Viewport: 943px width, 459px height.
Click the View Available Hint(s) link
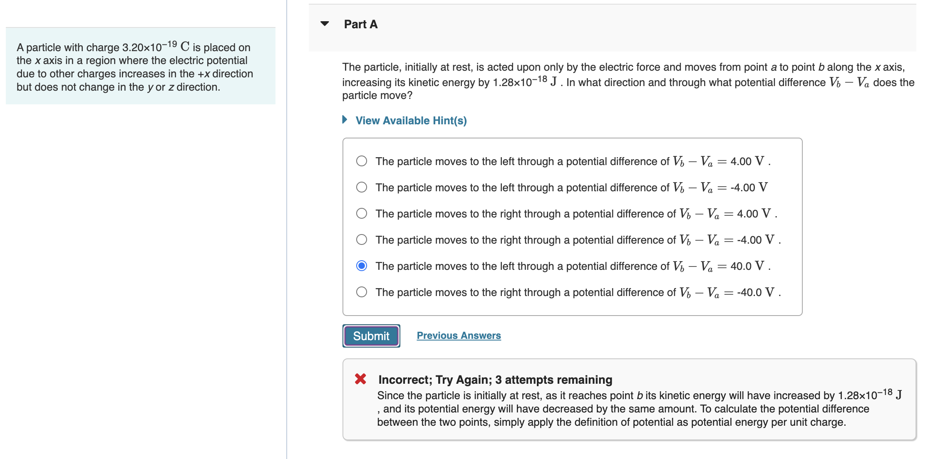410,120
